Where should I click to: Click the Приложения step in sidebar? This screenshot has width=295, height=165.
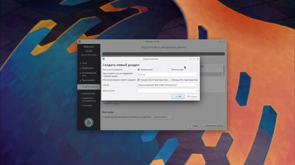(88, 80)
